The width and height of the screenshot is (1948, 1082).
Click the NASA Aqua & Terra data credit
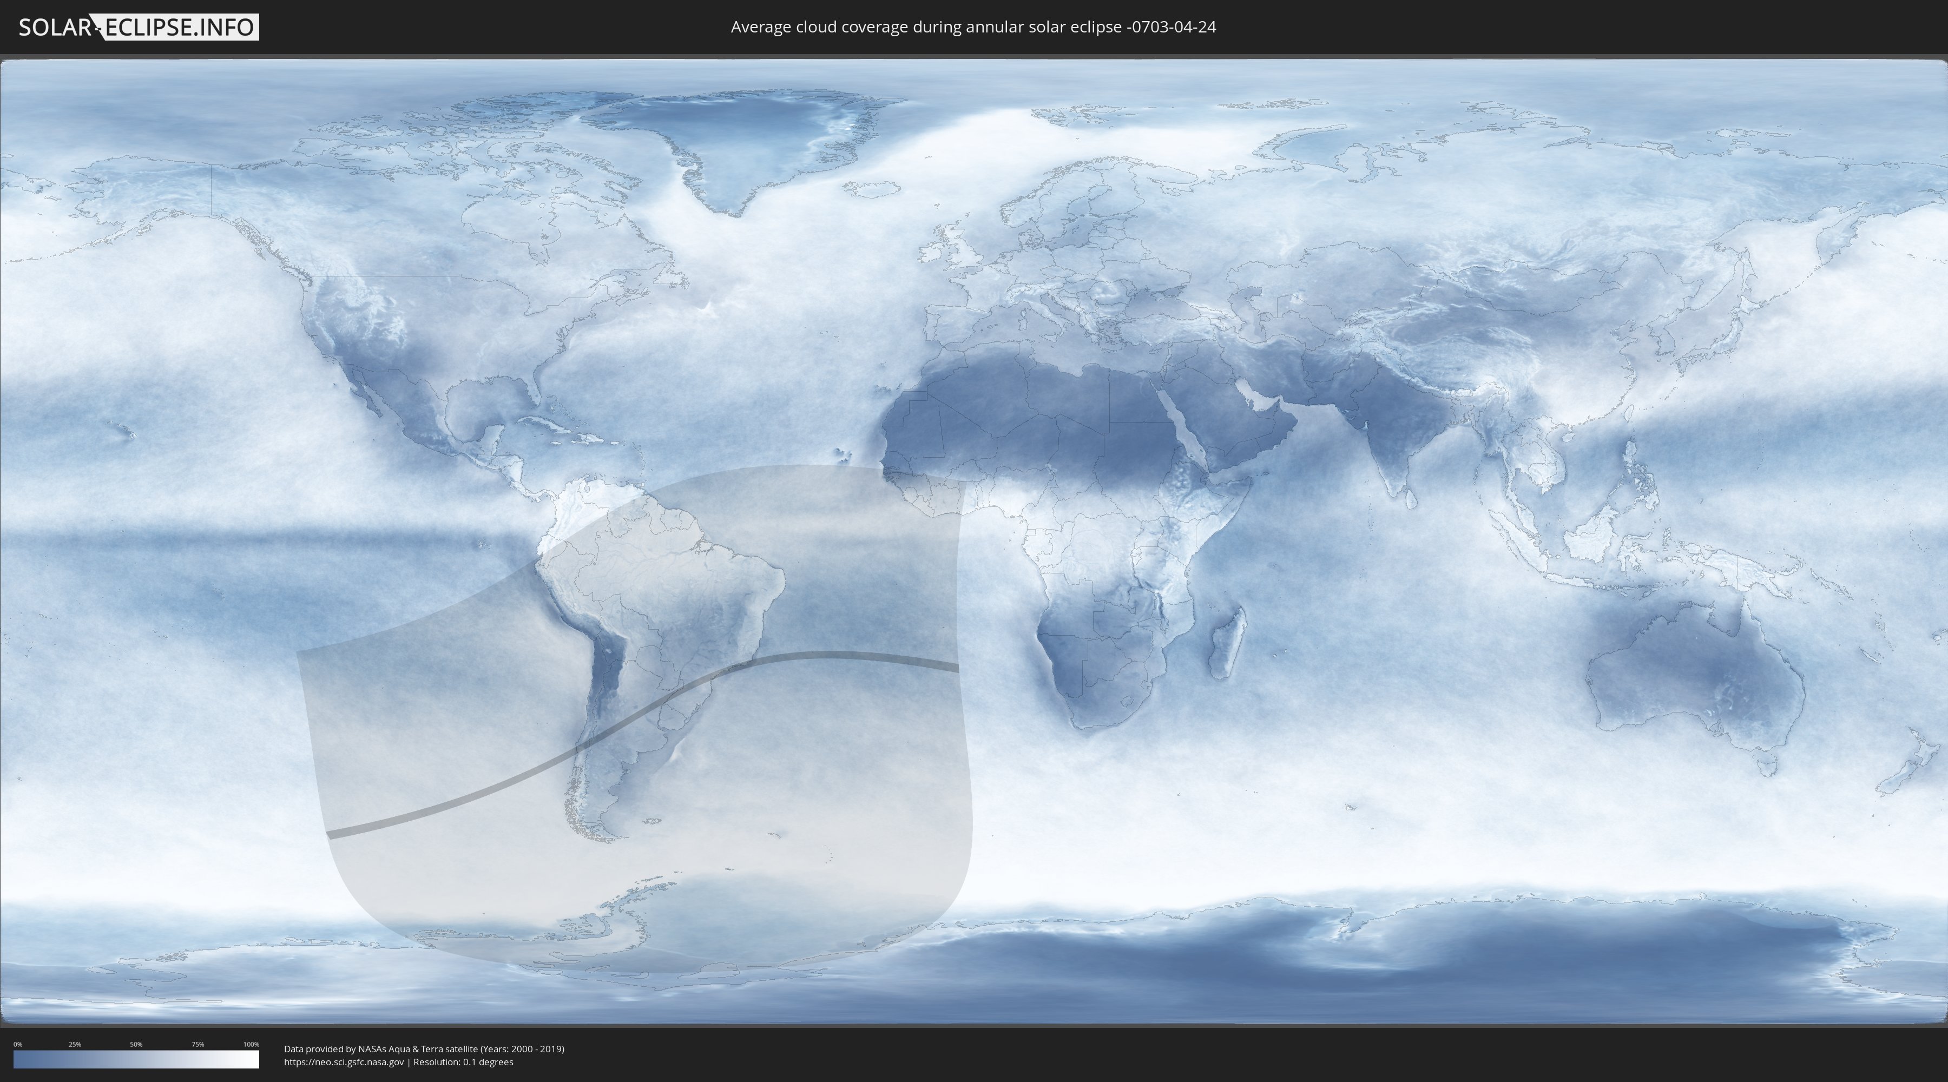coord(424,1049)
